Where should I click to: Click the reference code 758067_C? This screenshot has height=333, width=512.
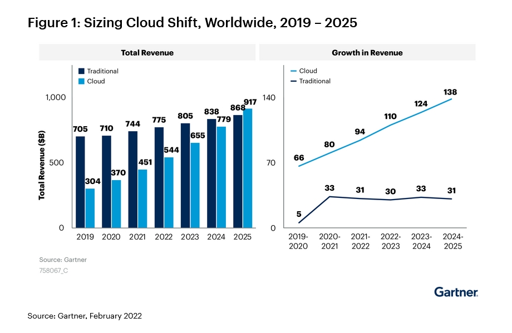pos(53,271)
